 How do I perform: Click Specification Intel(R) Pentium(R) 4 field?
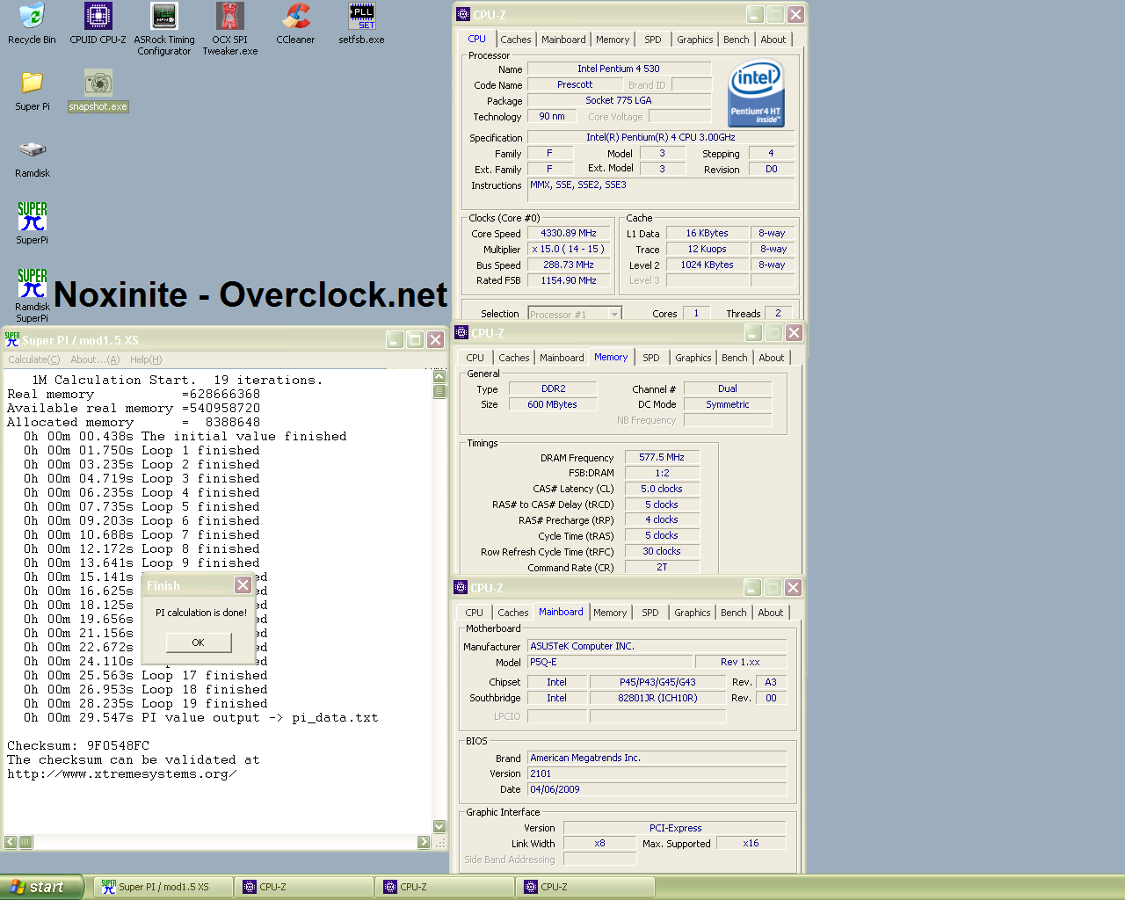pos(661,138)
